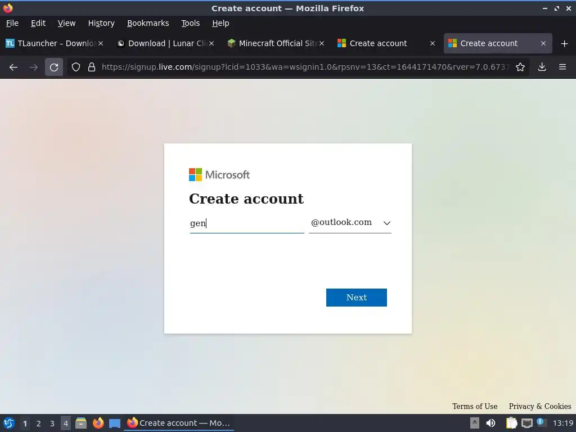
Task: Click the Microsoft logo
Action: 219,175
